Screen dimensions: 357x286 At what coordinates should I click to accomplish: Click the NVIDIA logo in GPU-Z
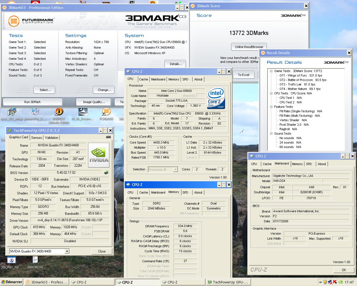99,155
